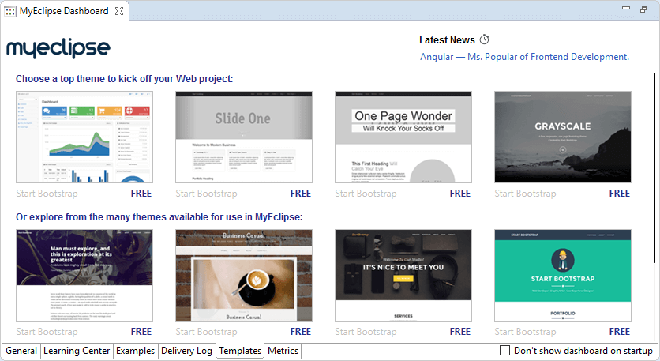Switch to the General tab

(x=21, y=351)
